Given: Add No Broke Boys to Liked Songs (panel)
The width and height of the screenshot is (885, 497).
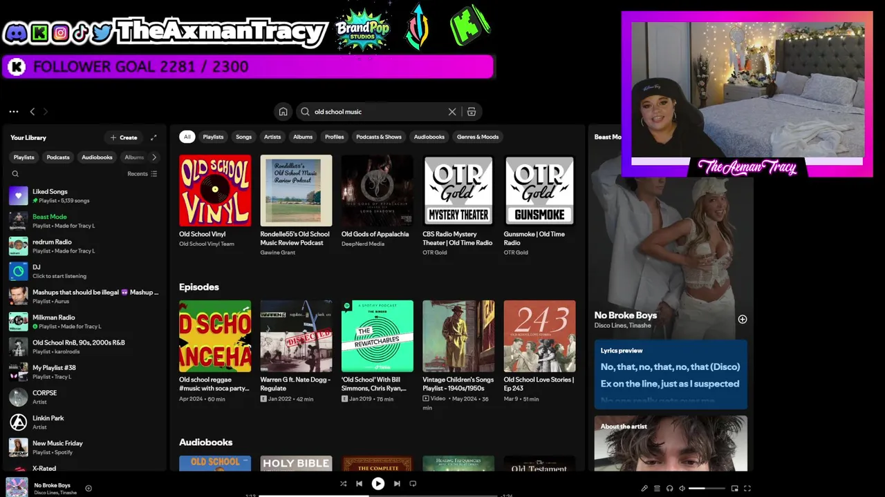Looking at the screenshot, I should click(x=742, y=320).
